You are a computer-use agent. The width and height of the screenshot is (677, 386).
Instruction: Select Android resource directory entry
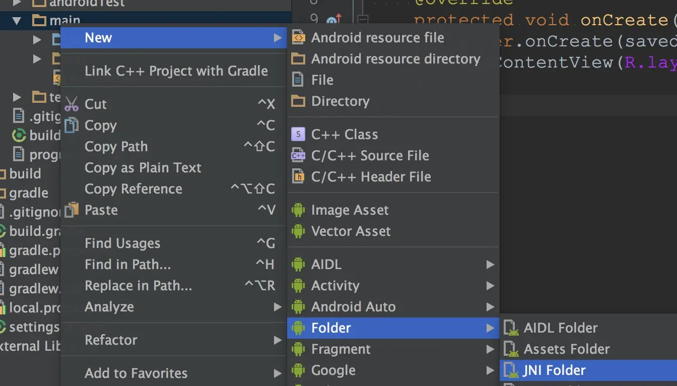pos(395,59)
